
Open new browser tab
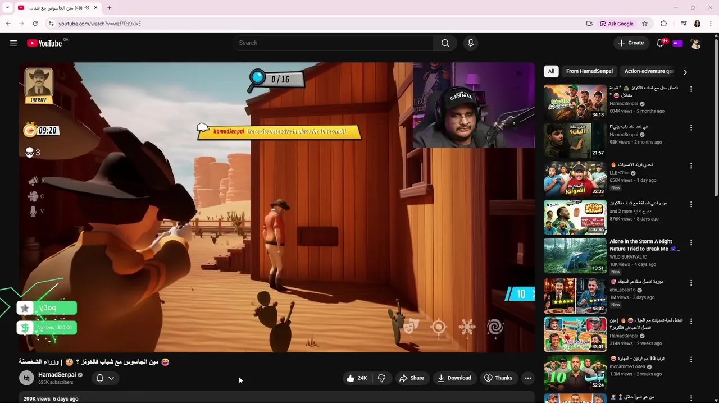[109, 8]
